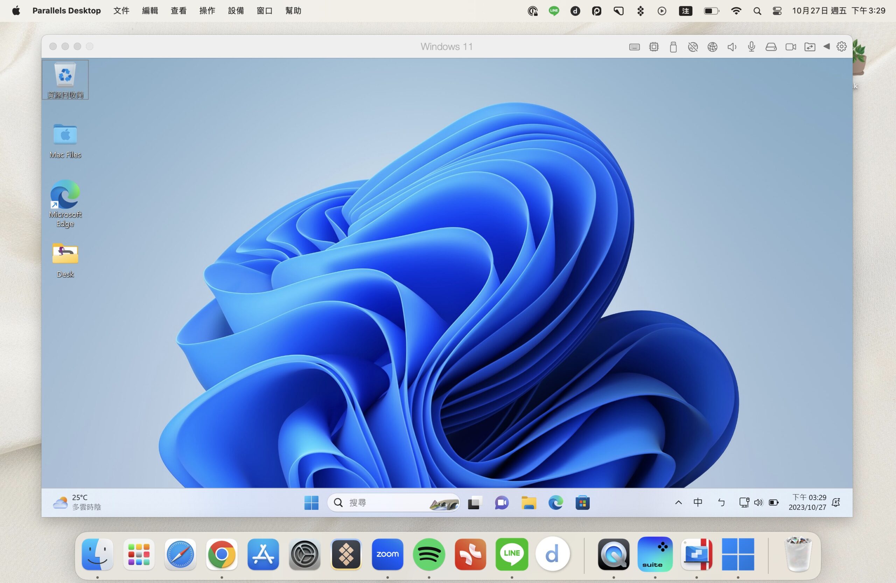Open the 查看 menu
Screen dimensions: 896x583
pyautogui.click(x=178, y=11)
